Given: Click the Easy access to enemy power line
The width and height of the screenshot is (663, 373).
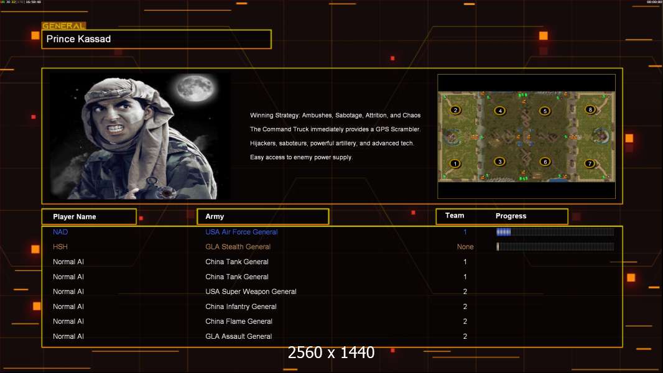Looking at the screenshot, I should coord(301,157).
